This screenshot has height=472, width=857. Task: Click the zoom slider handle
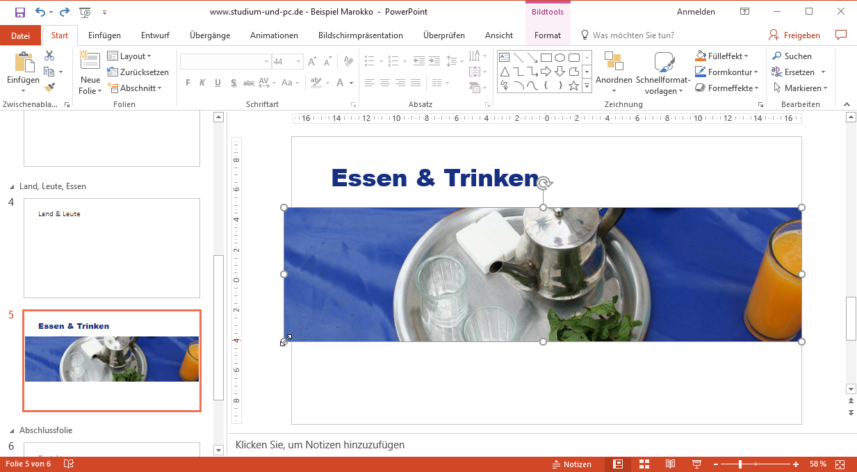coord(740,464)
